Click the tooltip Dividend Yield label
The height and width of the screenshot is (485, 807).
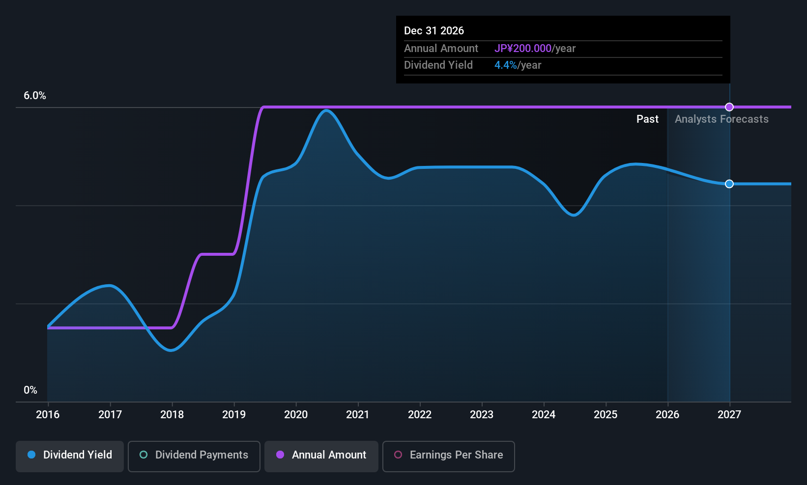click(x=438, y=65)
